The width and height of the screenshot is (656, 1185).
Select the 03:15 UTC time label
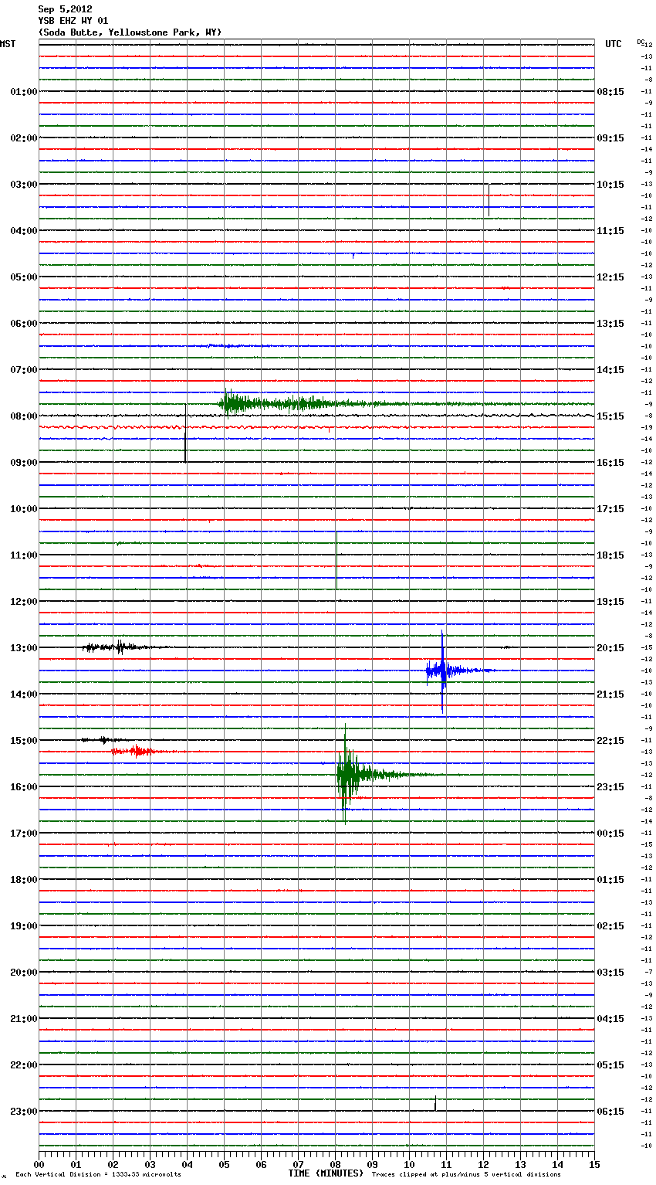pyautogui.click(x=610, y=972)
